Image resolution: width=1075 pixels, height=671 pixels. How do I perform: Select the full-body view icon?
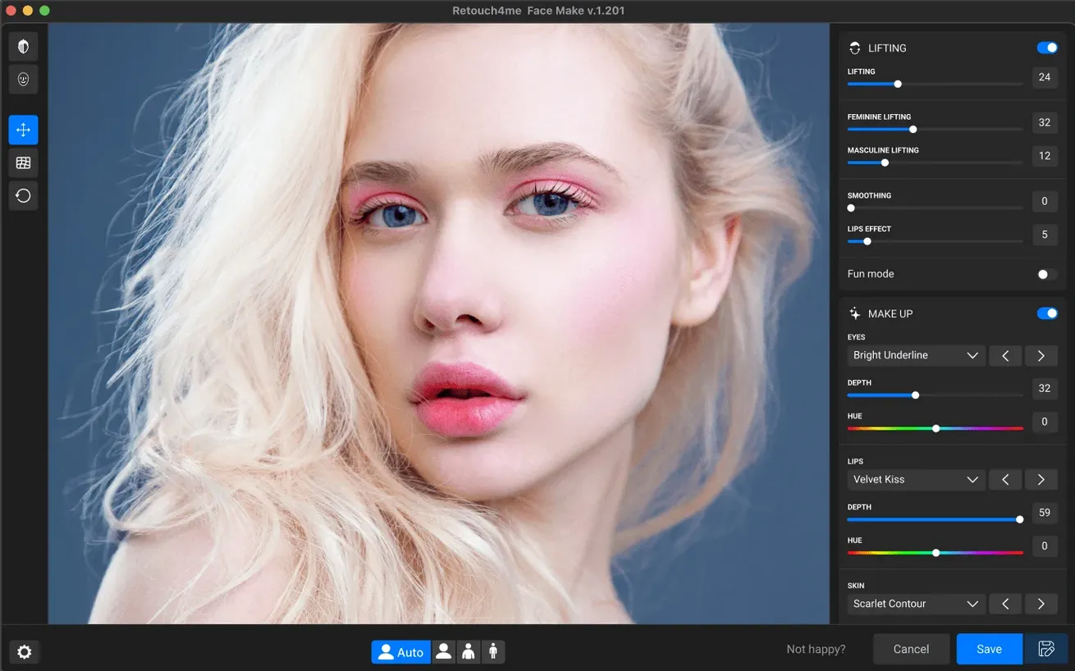click(492, 651)
